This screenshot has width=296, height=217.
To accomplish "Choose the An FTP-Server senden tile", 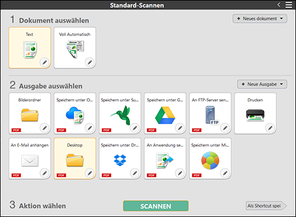I will point(210,114).
